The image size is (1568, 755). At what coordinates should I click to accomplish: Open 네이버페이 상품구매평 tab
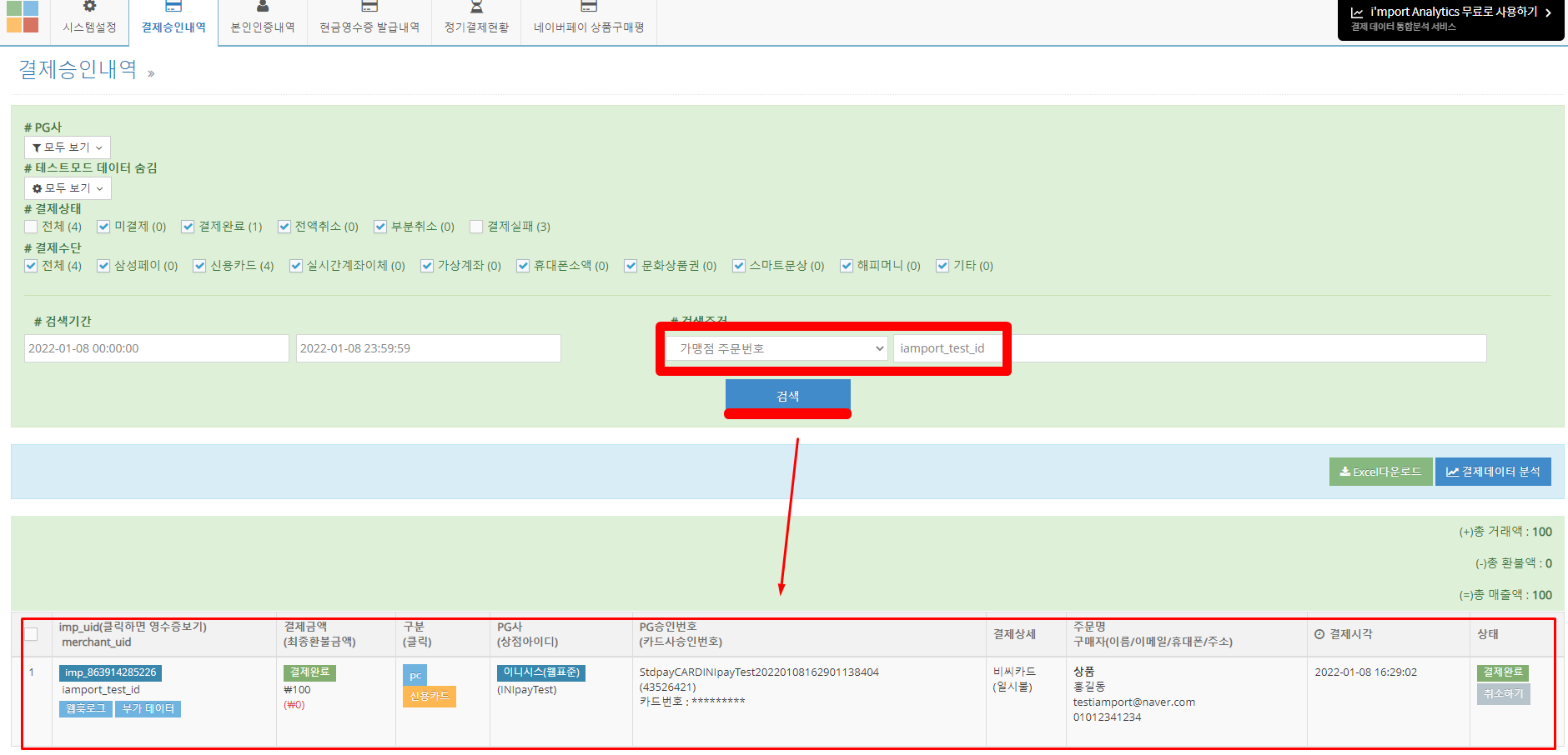[x=589, y=22]
